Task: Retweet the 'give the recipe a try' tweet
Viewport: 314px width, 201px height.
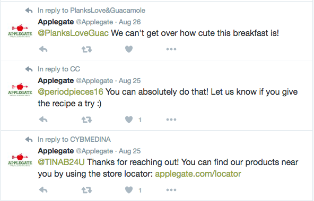Action: click(x=86, y=120)
